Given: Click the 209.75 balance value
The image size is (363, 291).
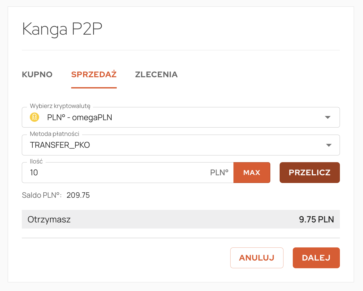Looking at the screenshot, I should pyautogui.click(x=78, y=195).
